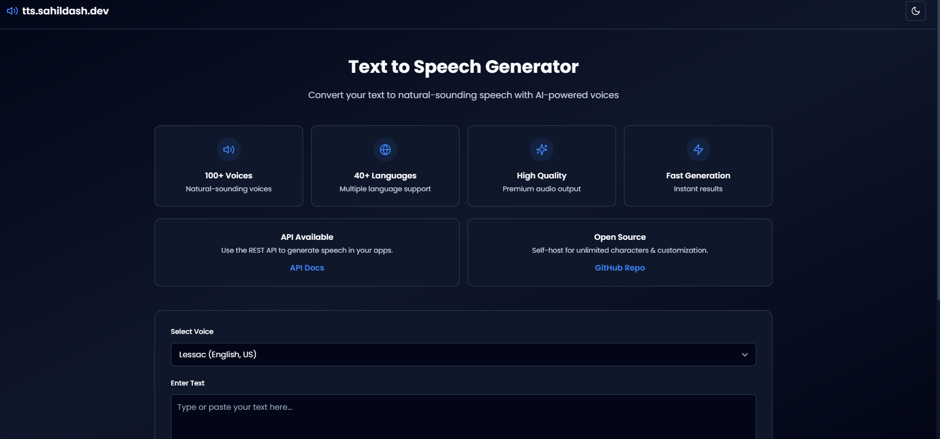
Task: Click the page's vertical scrollbar
Action: [938, 149]
